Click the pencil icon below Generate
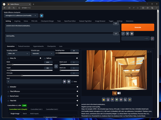Viewport: 161px width, 120px height. point(123,34)
